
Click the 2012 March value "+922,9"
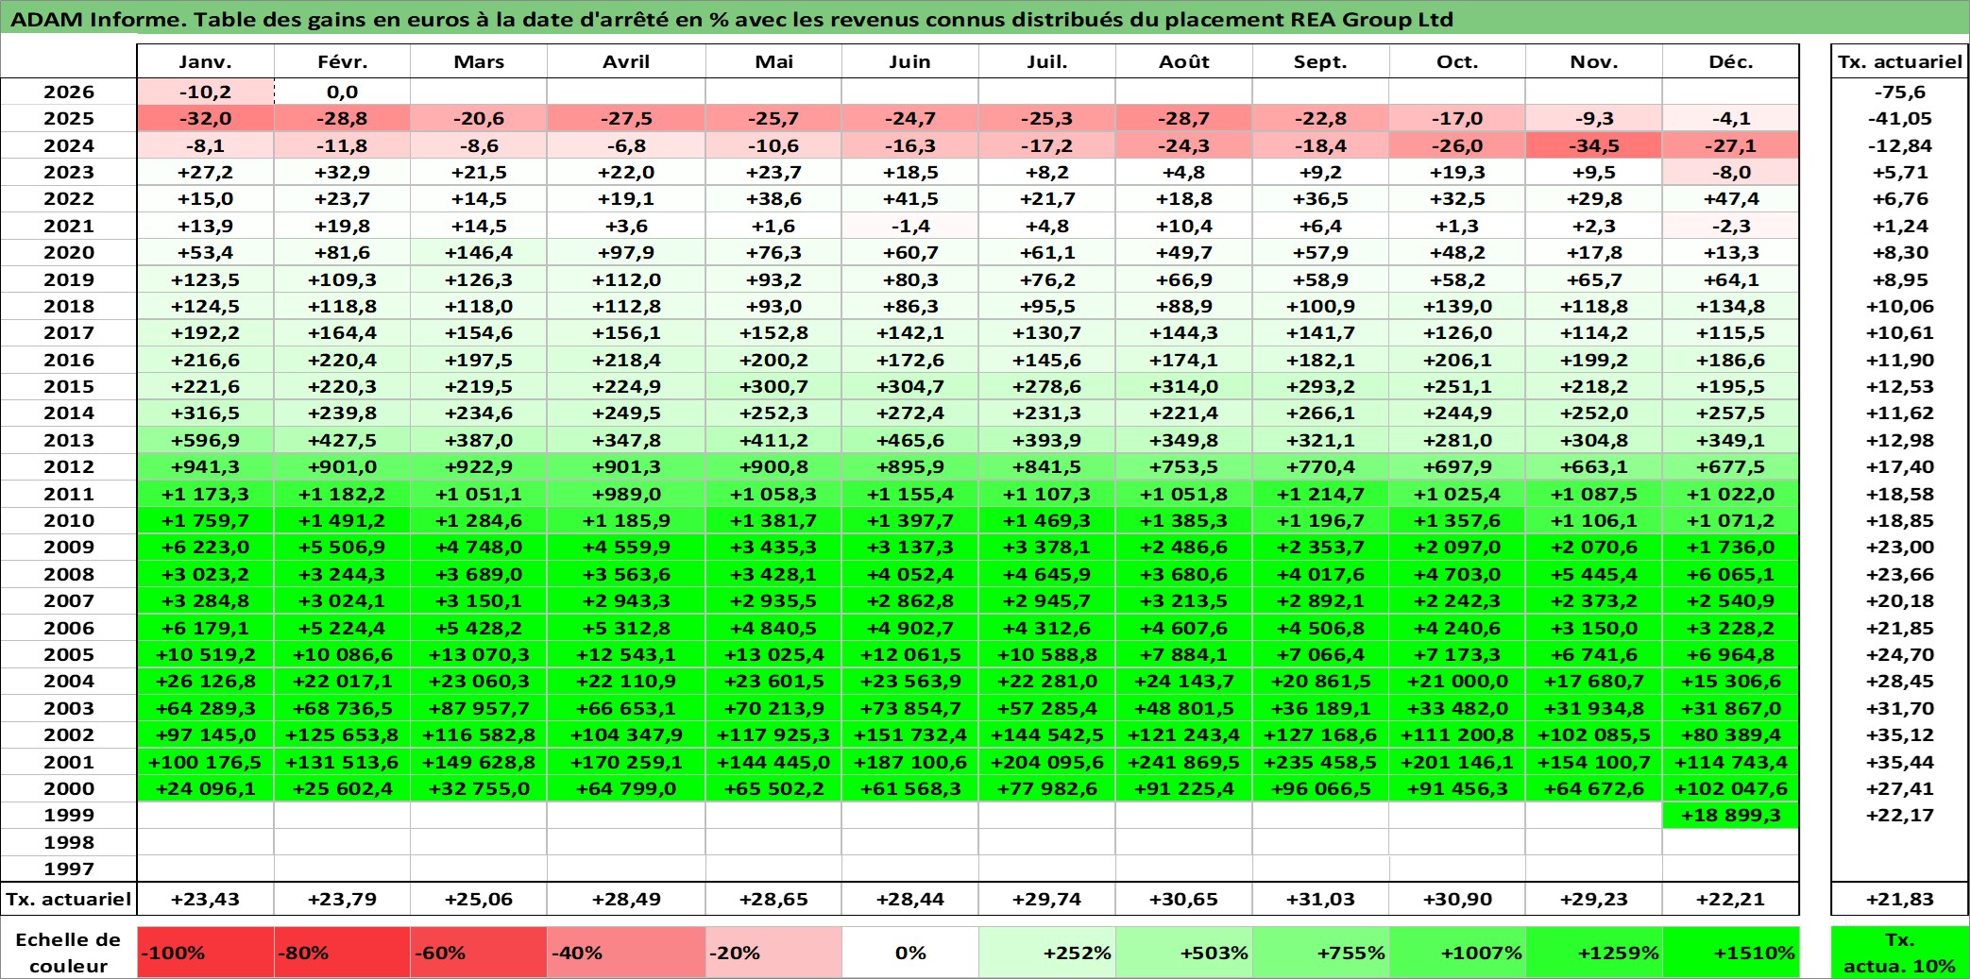pyautogui.click(x=479, y=466)
